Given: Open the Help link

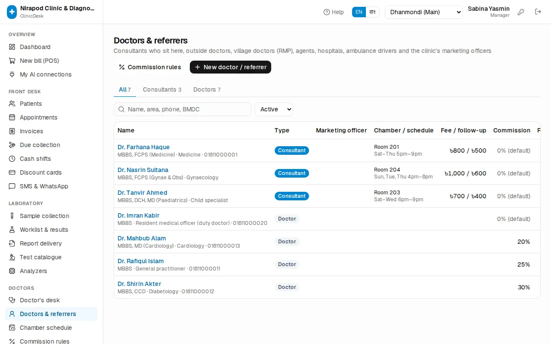Looking at the screenshot, I should [334, 12].
